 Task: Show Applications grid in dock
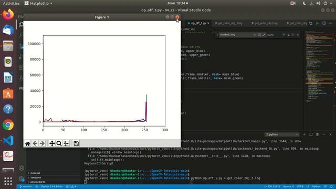(8, 181)
